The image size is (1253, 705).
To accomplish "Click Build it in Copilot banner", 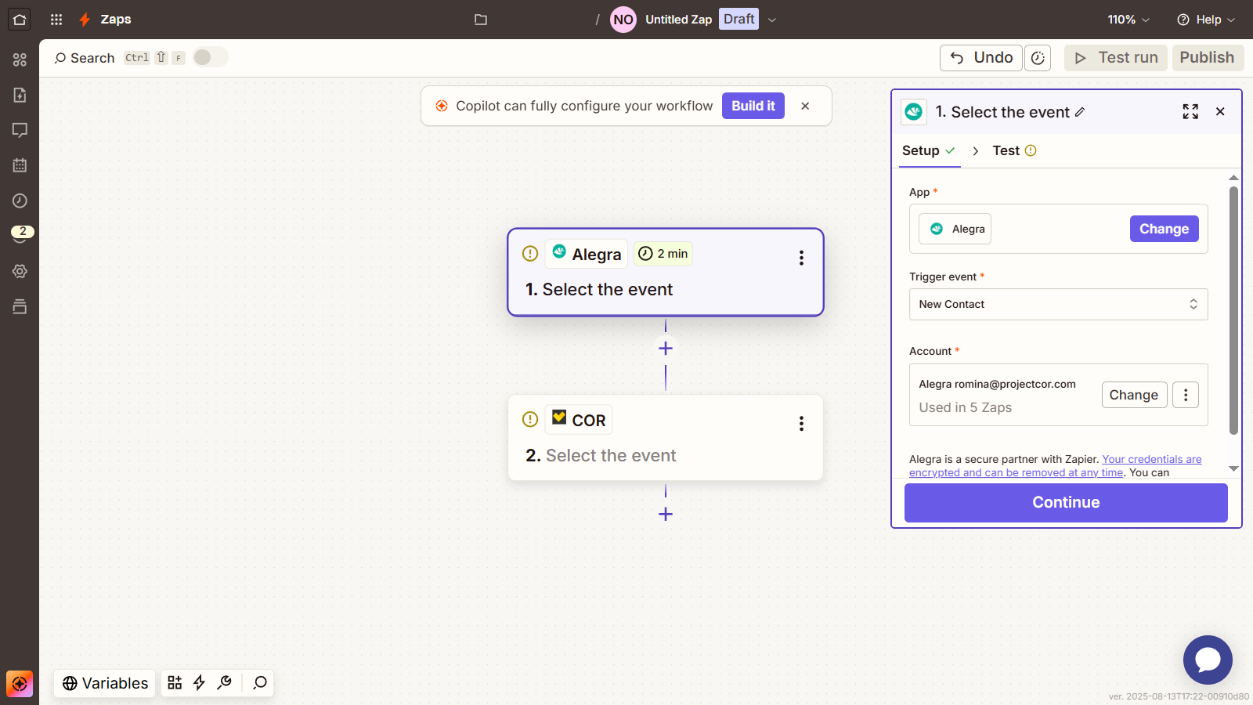I will (753, 106).
